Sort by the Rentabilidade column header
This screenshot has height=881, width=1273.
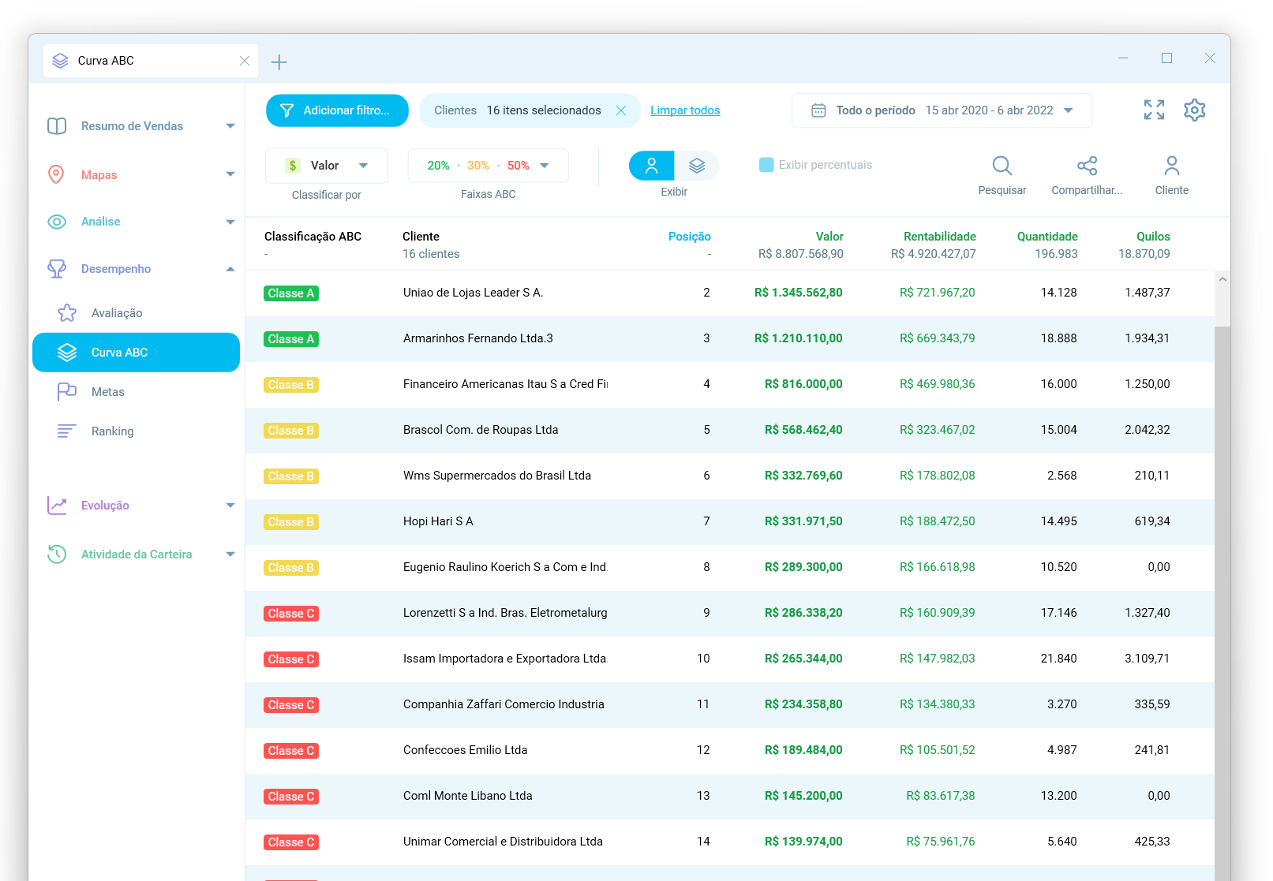tap(939, 237)
